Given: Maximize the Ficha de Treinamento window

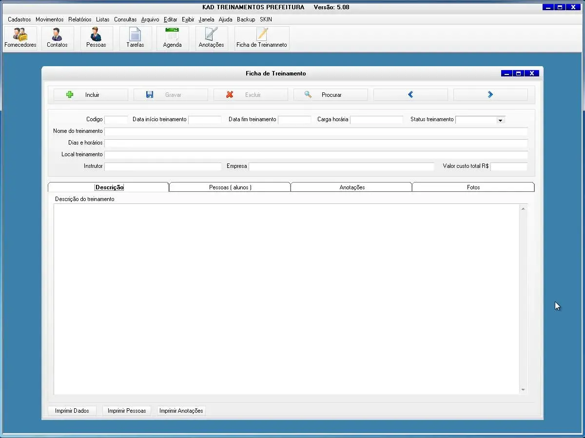Looking at the screenshot, I should tap(519, 73).
